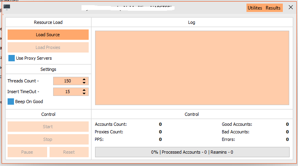The image size is (298, 166).
Task: Toggle the Beep On Good checkbox
Action: click(x=11, y=102)
